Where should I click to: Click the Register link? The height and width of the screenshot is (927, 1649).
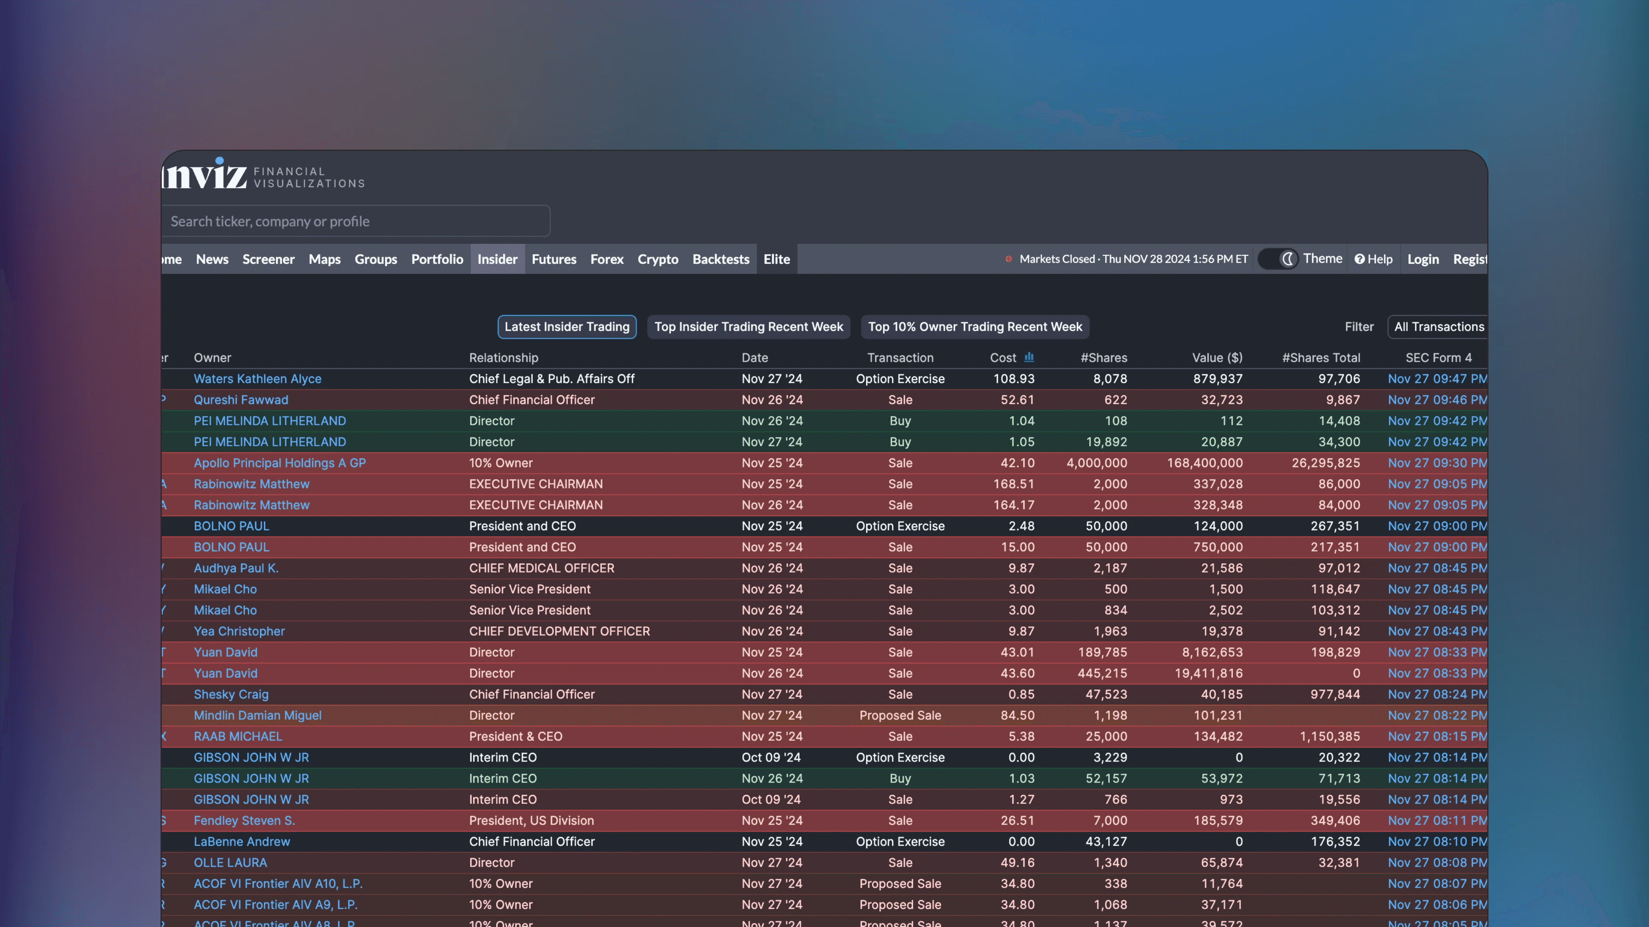pos(1470,259)
